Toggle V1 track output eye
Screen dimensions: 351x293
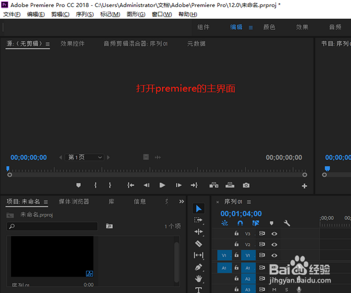pyautogui.click(x=274, y=255)
